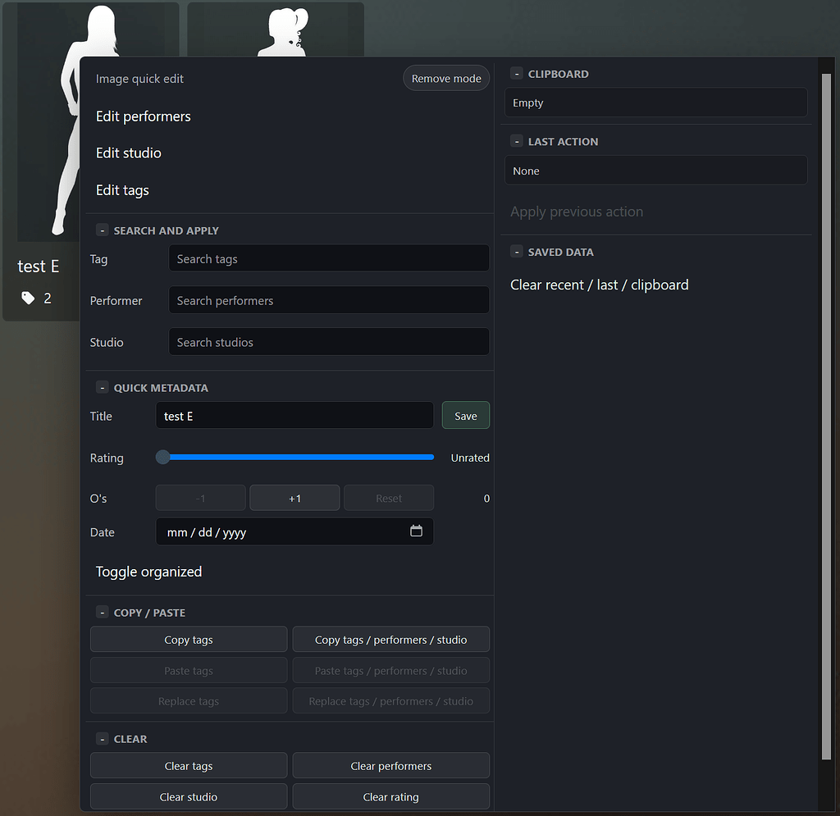Open Edit studio
Screen dimensions: 840x816
129,153
